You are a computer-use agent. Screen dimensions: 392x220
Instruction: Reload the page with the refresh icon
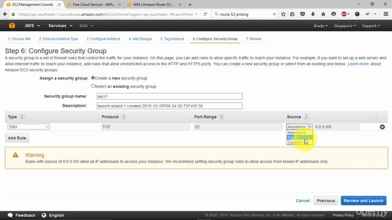pyautogui.click(x=205, y=14)
